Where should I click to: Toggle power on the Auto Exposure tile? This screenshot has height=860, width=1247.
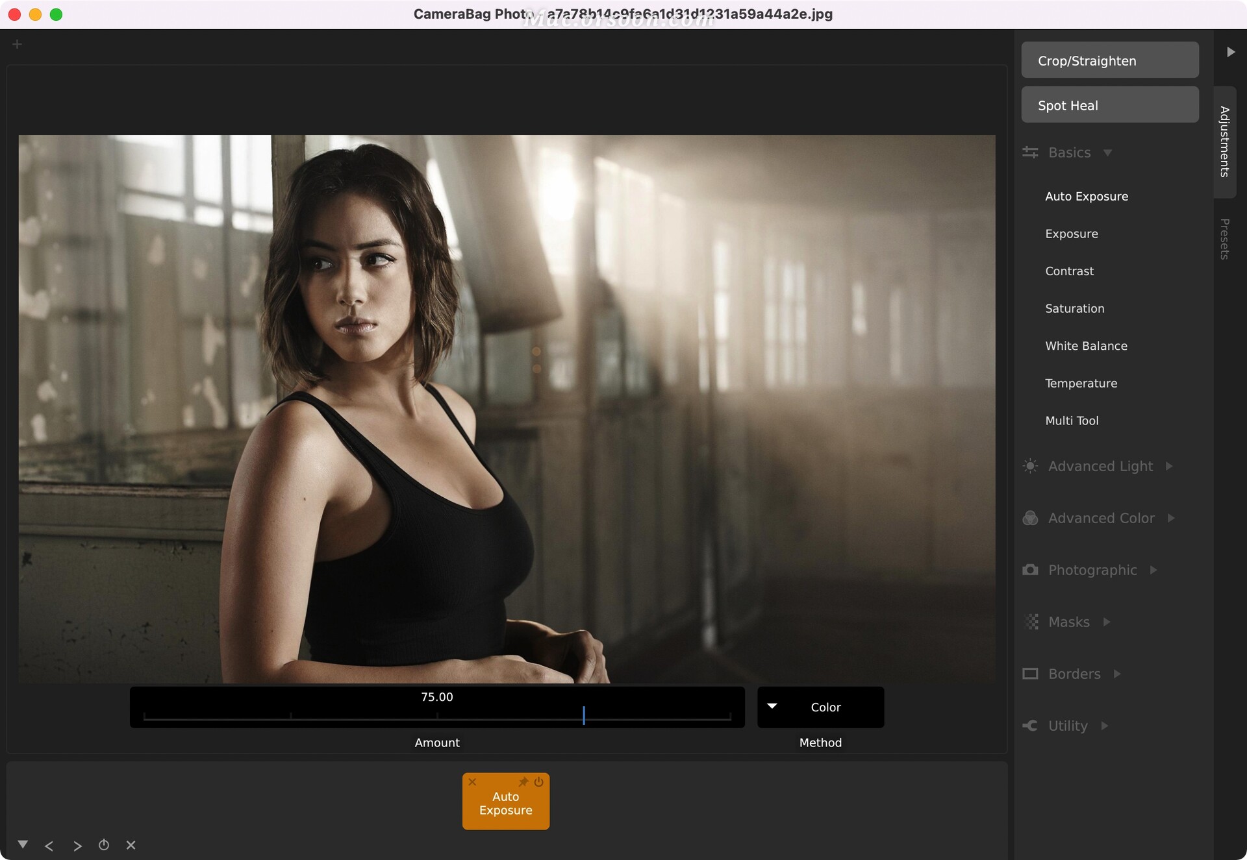coord(538,782)
